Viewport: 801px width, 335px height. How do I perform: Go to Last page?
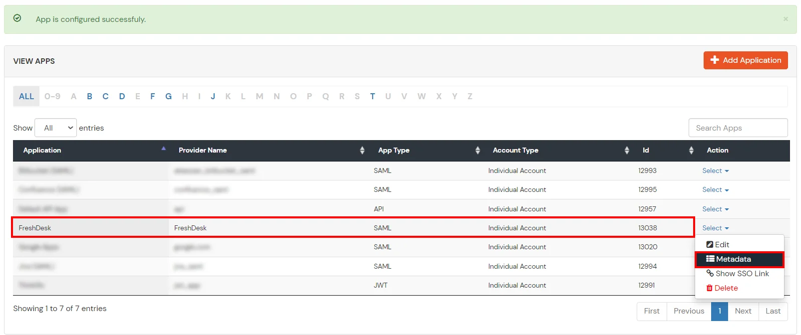(x=773, y=311)
